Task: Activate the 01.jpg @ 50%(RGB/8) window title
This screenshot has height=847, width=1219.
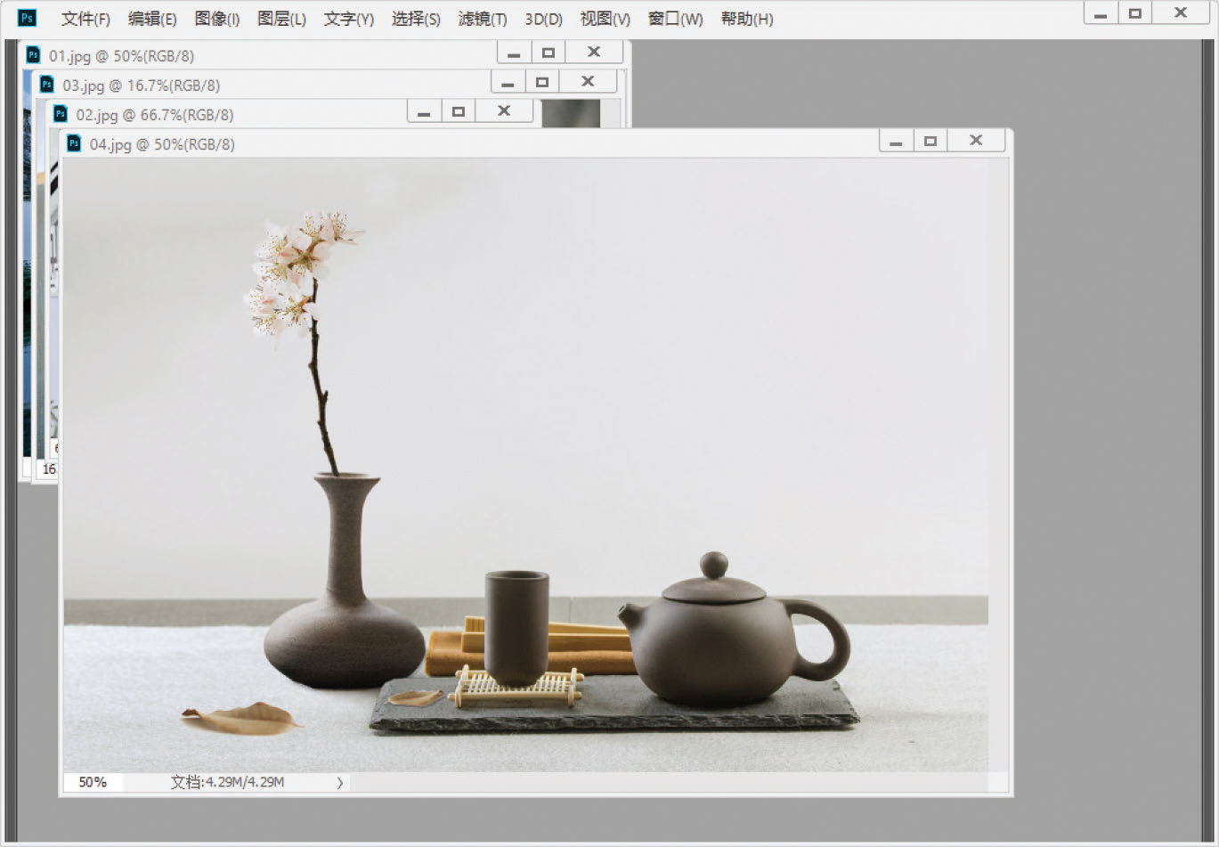Action: [121, 55]
